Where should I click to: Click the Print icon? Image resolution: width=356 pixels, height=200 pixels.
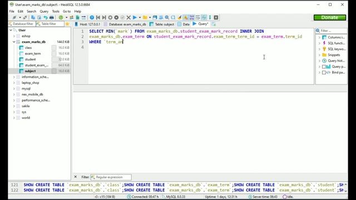(x=52, y=17)
